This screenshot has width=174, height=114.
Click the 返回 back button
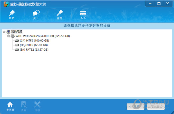[x=135, y=106]
